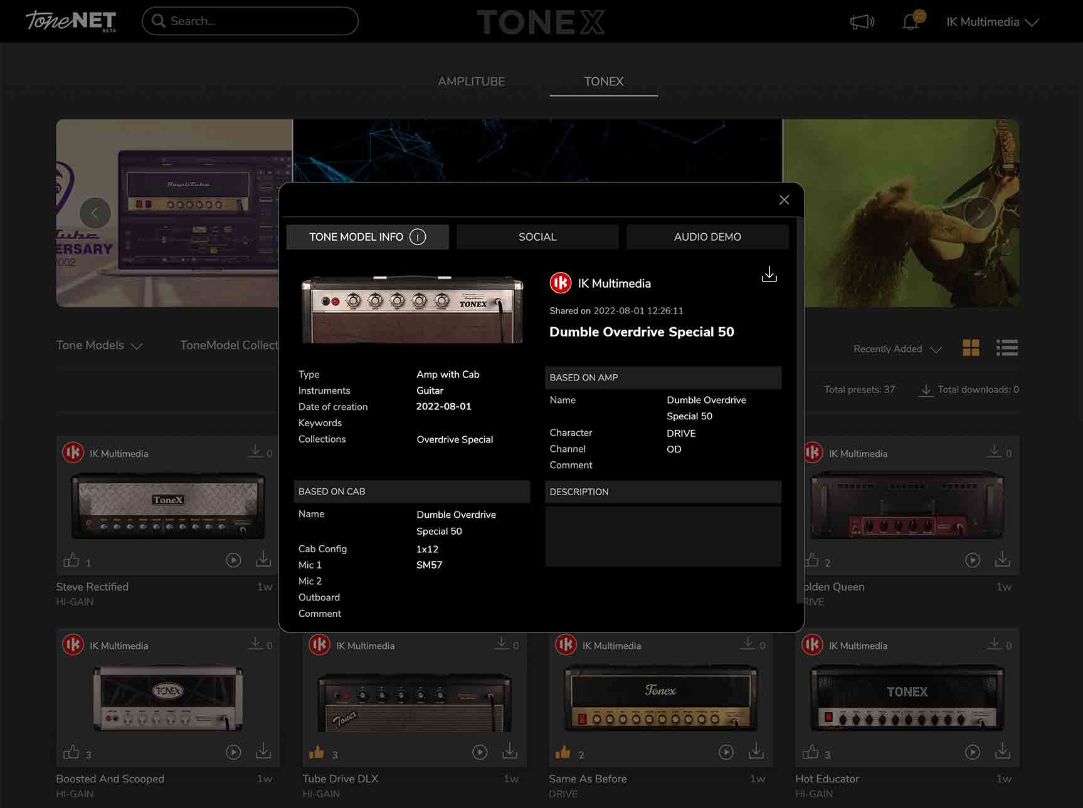This screenshot has height=808, width=1083.
Task: Click the next banner carousel arrow
Action: [979, 213]
